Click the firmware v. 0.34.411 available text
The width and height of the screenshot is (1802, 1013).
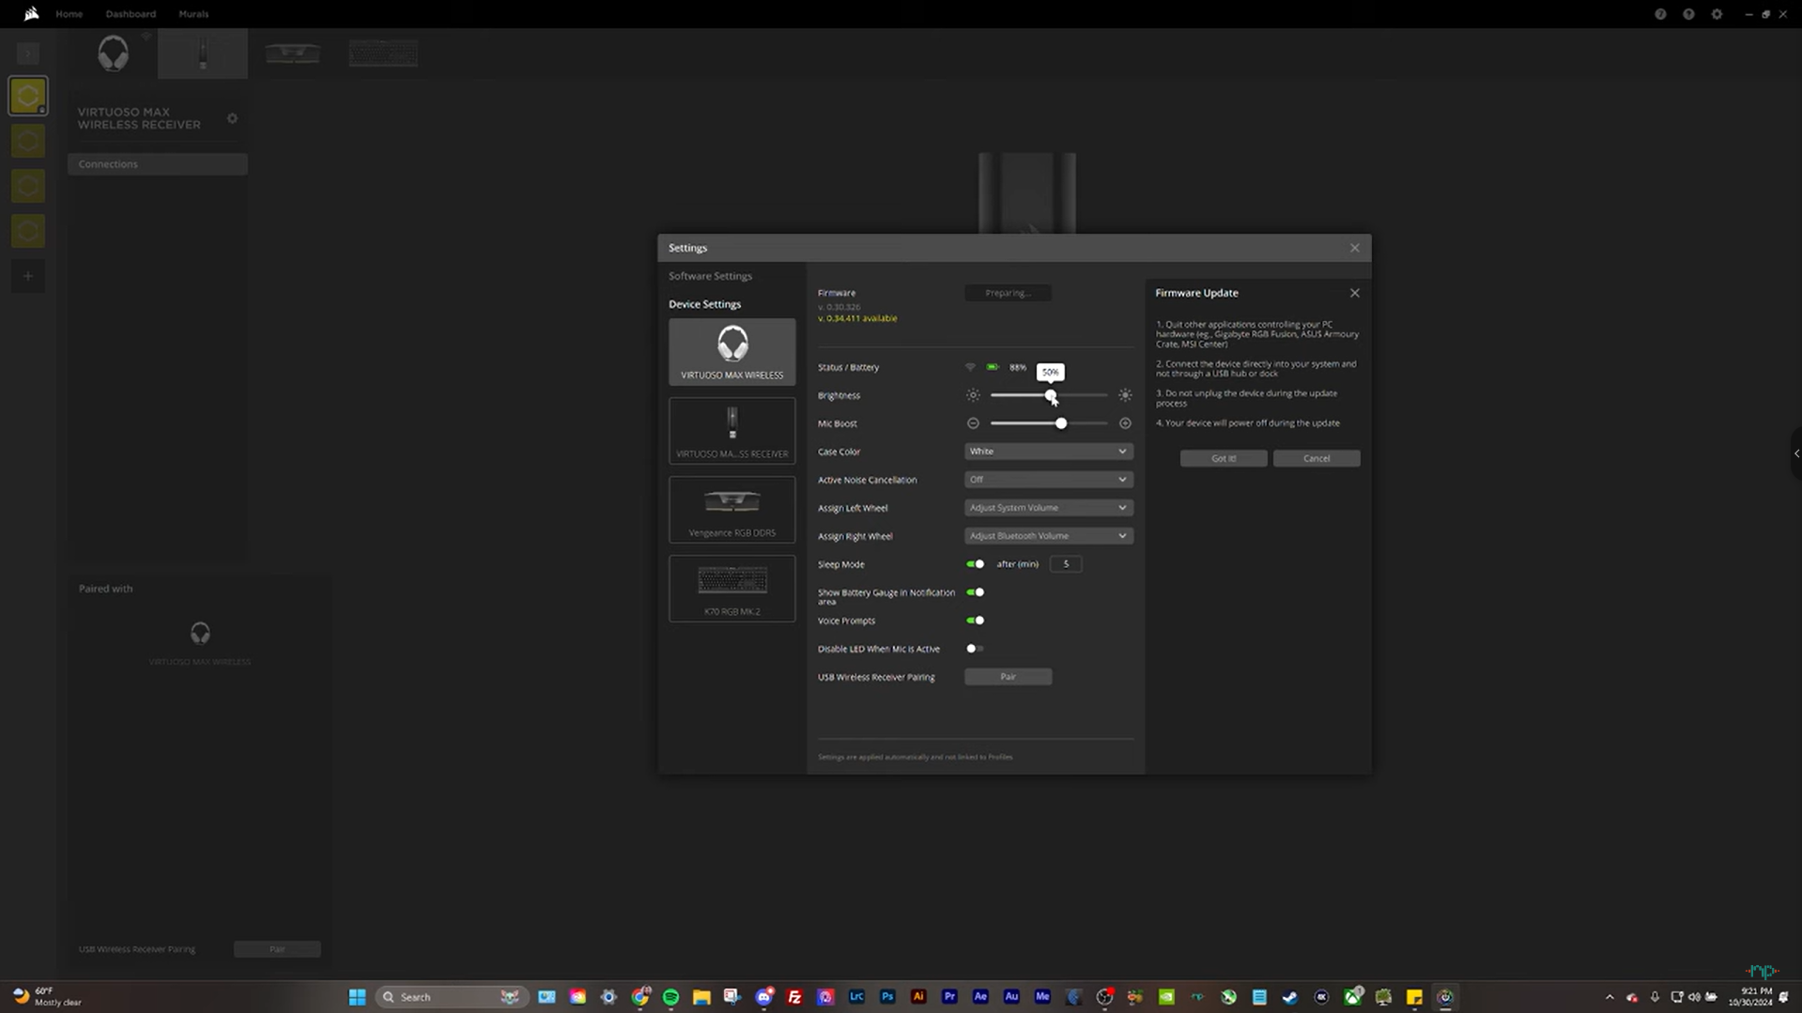click(857, 318)
